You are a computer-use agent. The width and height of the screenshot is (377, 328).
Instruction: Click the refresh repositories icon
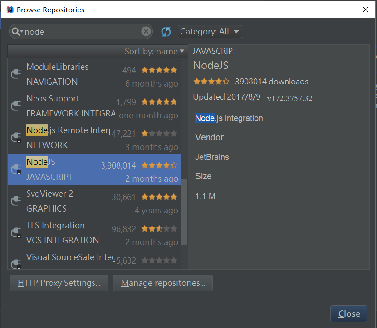tap(166, 31)
